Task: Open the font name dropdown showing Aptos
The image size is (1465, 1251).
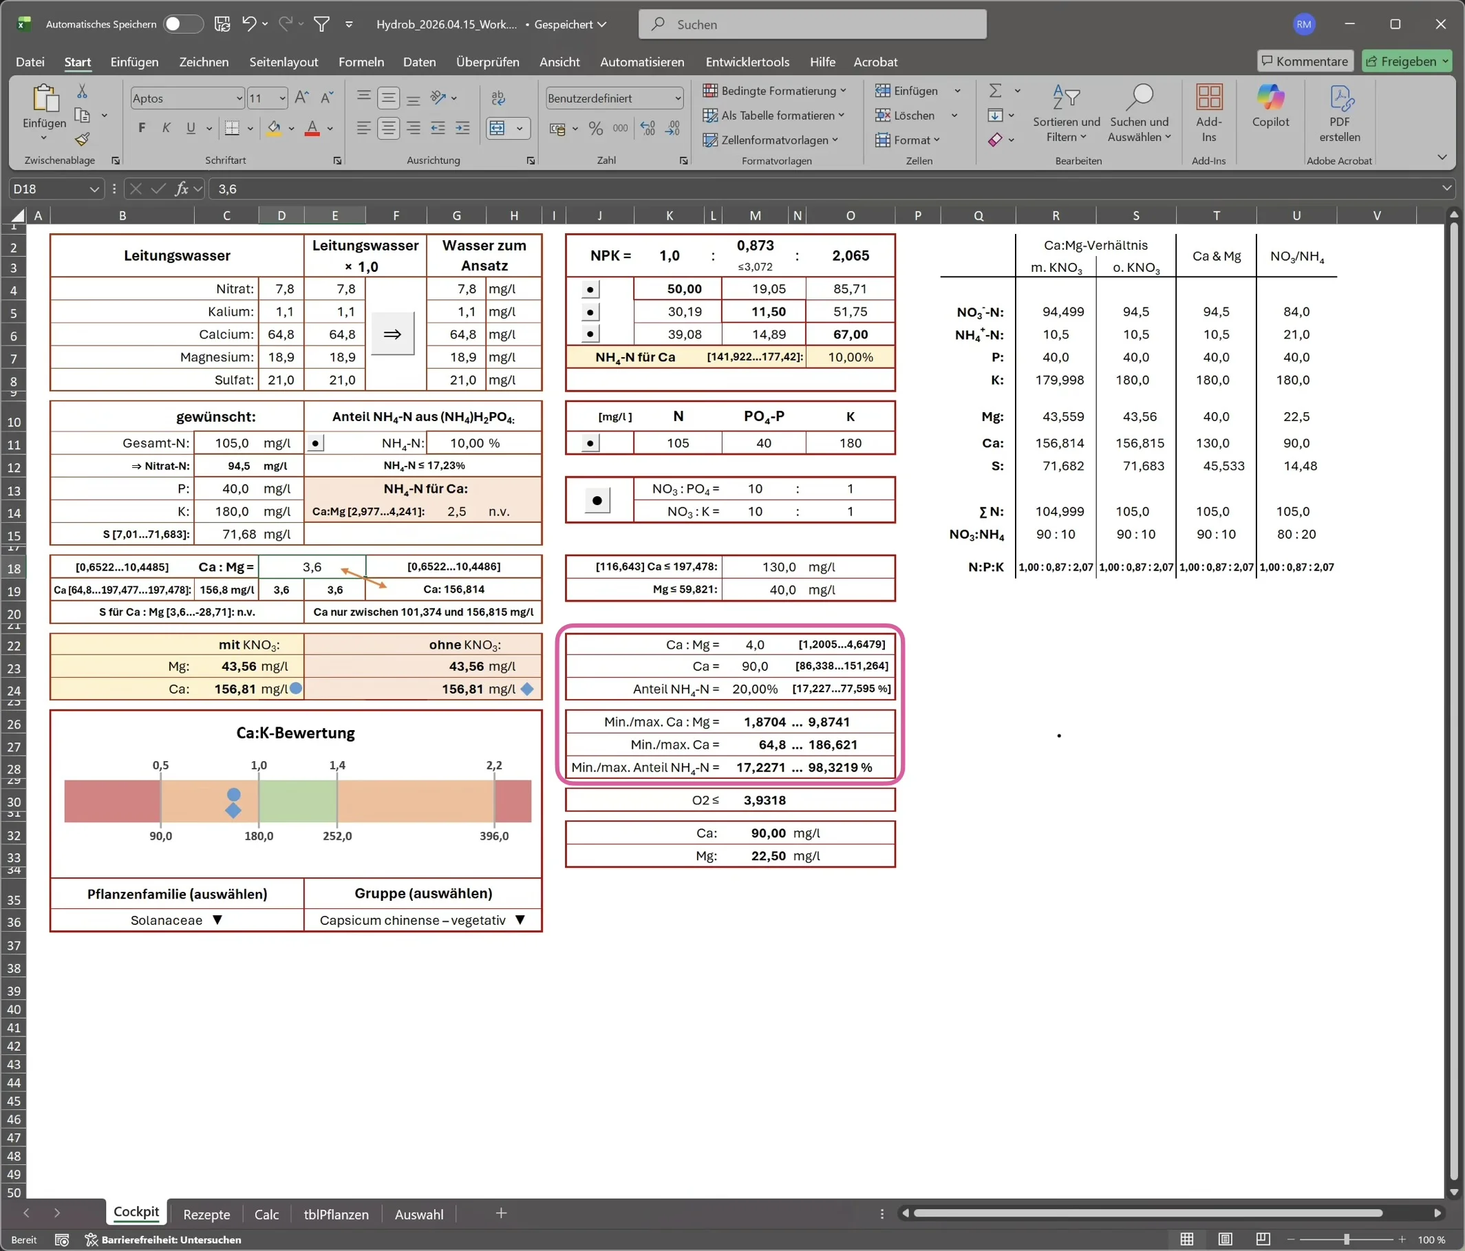Action: [x=239, y=98]
